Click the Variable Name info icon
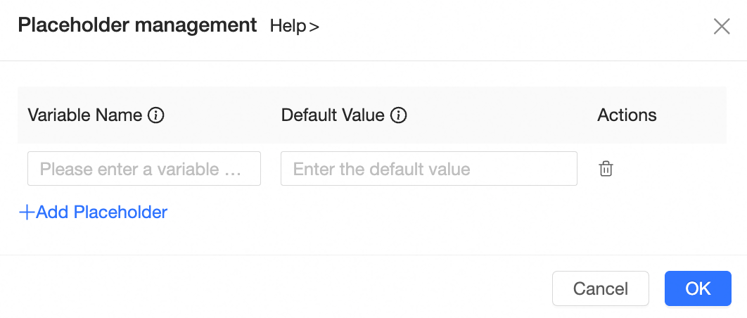 click(156, 115)
